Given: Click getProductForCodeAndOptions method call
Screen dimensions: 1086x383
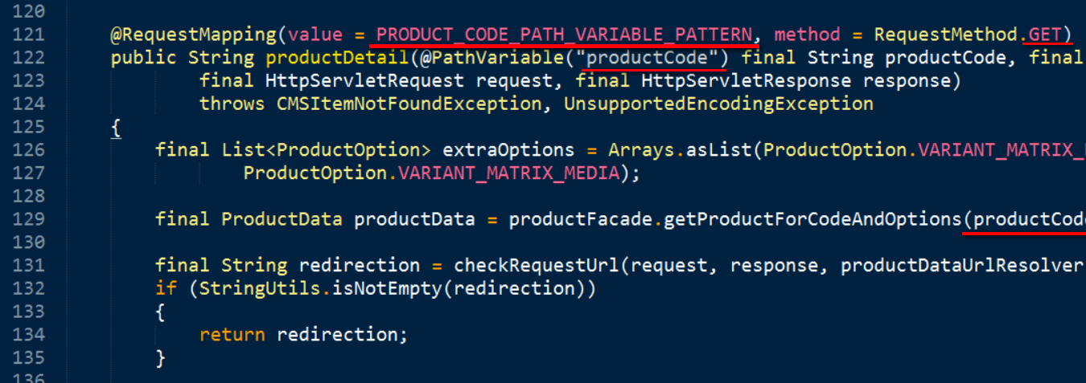Looking at the screenshot, I should pos(812,218).
